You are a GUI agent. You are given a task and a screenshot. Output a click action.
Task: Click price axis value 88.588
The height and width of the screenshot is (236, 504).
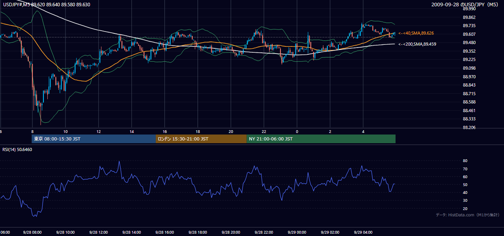click(469, 102)
